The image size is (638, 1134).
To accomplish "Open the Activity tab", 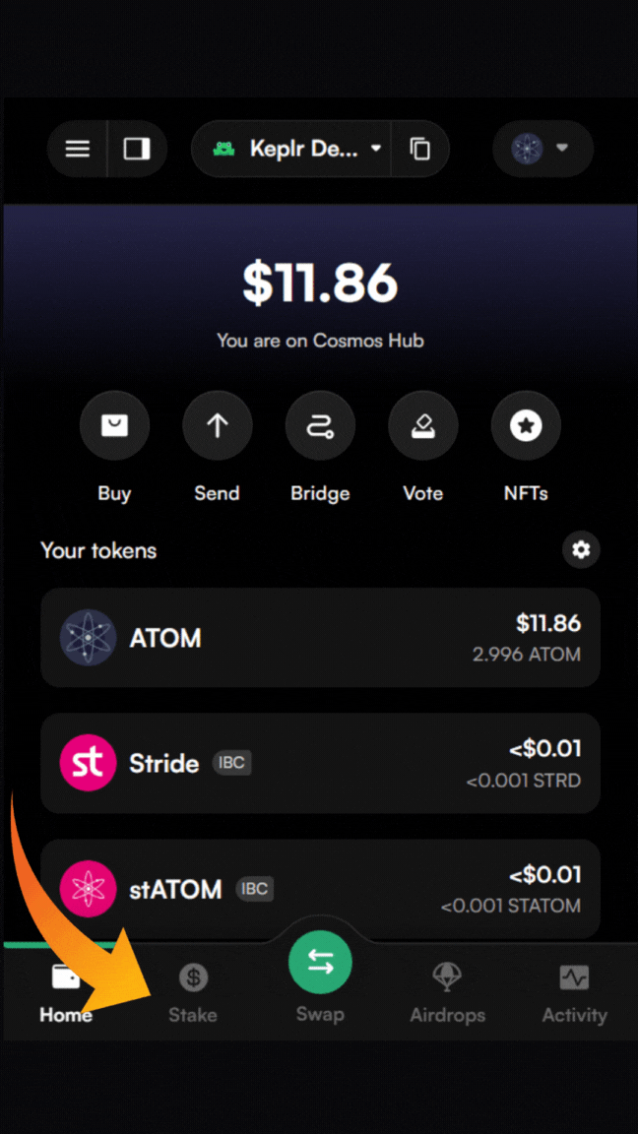I will (x=574, y=992).
